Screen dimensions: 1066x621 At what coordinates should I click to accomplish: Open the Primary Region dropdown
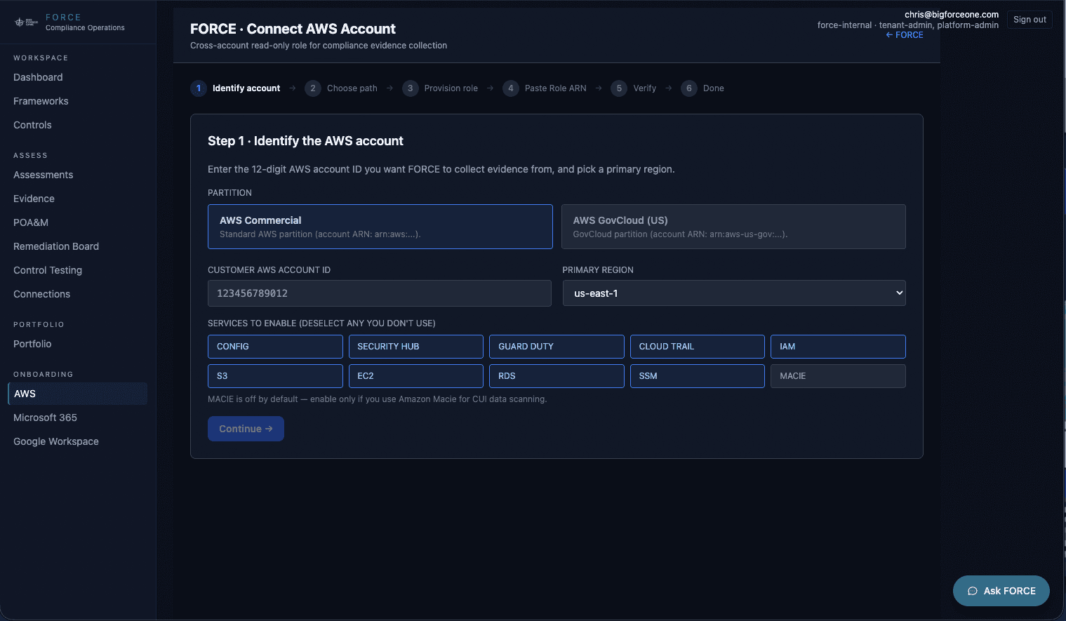734,293
